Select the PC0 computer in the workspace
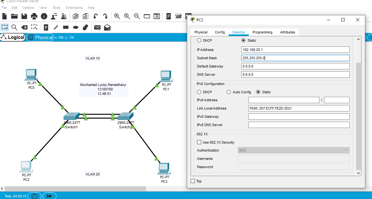This screenshot has height=199, width=372. click(31, 75)
